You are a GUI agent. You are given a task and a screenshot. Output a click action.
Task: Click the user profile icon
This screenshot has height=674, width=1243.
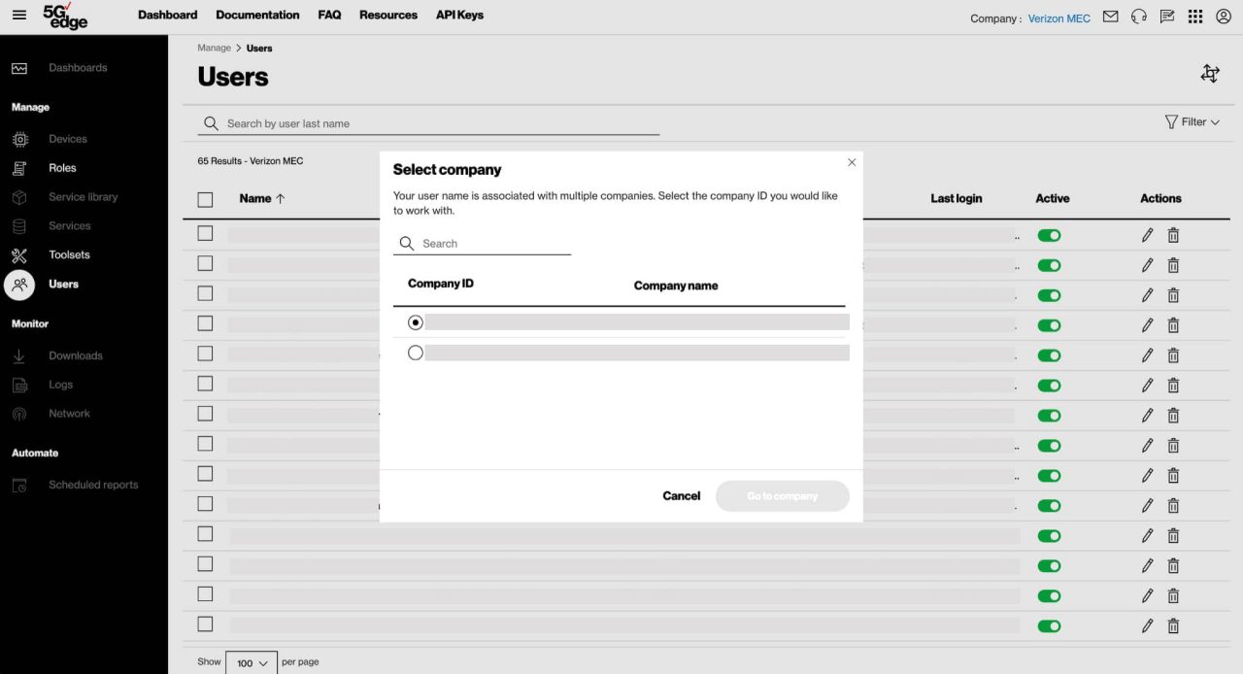tap(1224, 17)
